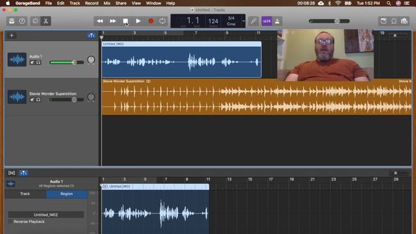Viewport: 416px width, 234px height.
Task: Solo the Stevie Wonder Superstition track
Action: click(38, 99)
